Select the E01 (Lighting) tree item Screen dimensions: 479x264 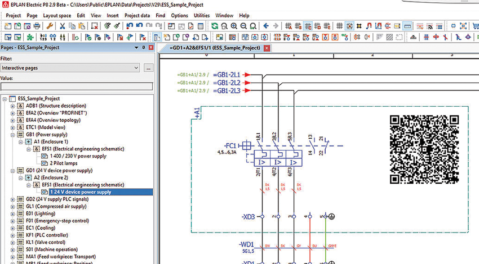point(41,213)
